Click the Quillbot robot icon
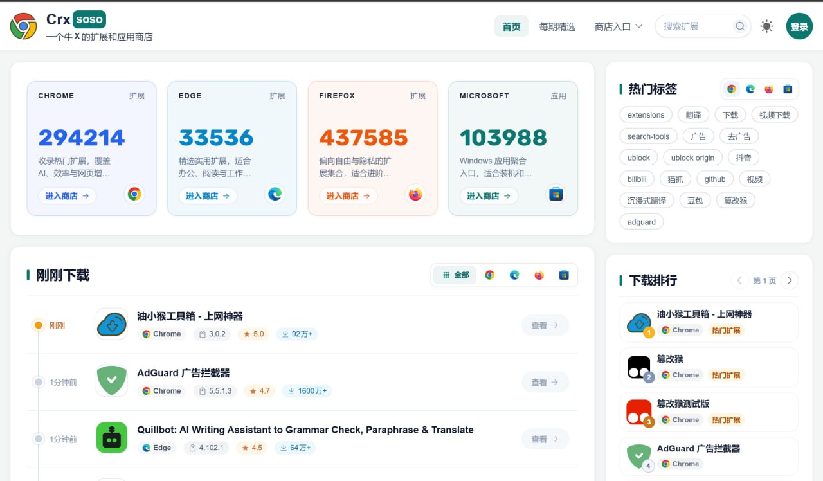This screenshot has height=481, width=823. pos(112,437)
